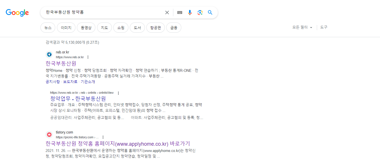This screenshot has width=380, height=167.
Task: Select the 동영상 filter tab
Action: point(86,28)
